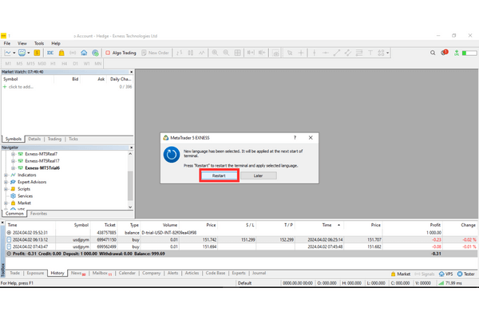The width and height of the screenshot is (479, 319).
Task: Toggle the Algo Trading button
Action: 121,53
